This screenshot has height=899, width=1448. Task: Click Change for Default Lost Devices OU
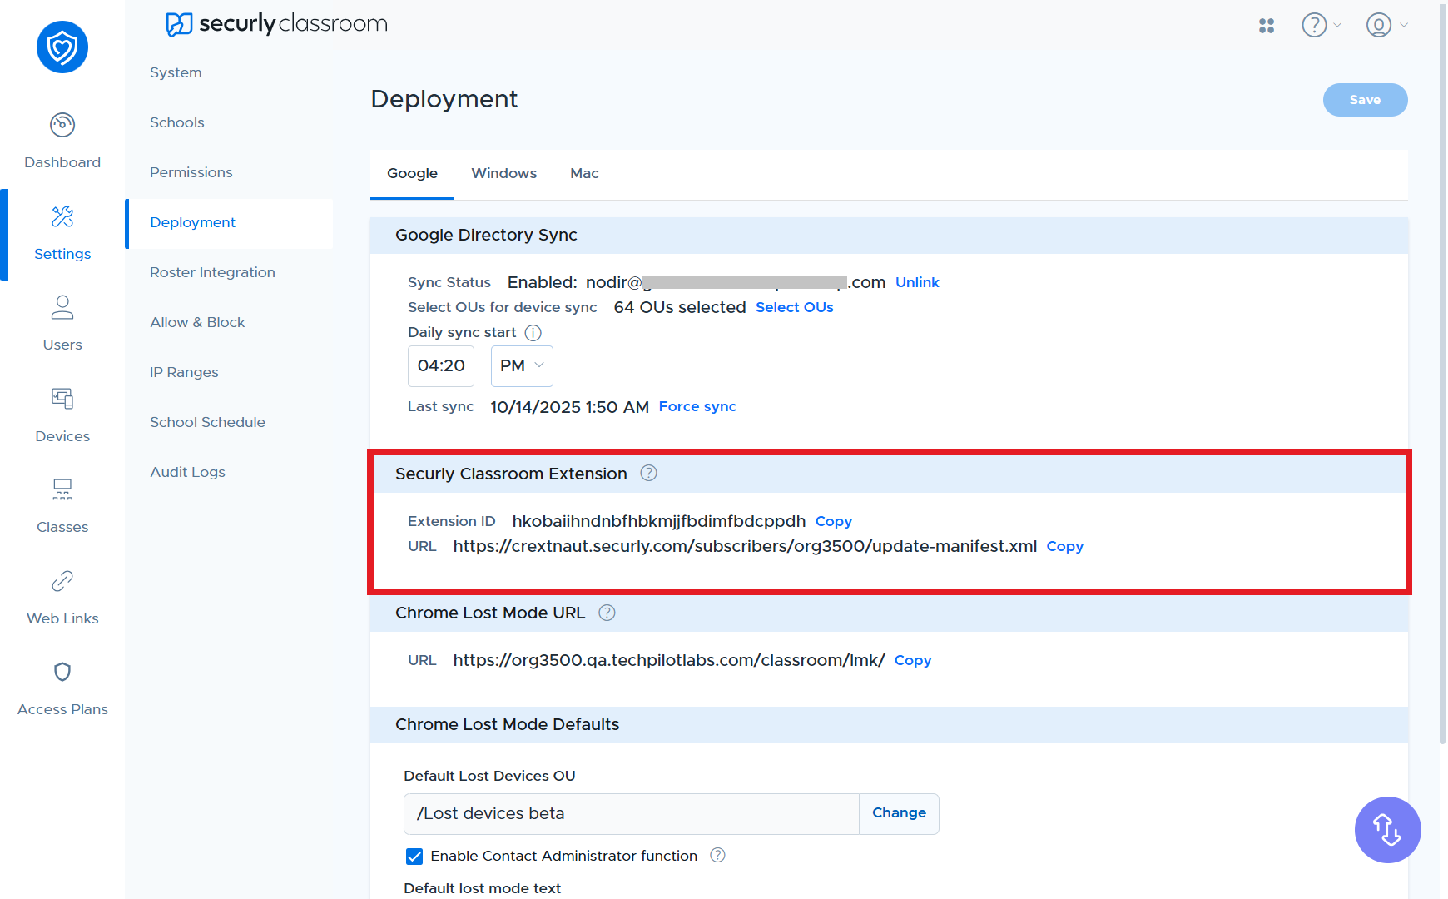tap(899, 813)
